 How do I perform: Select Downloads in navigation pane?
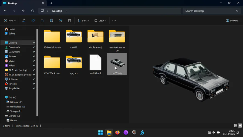coord(14,47)
